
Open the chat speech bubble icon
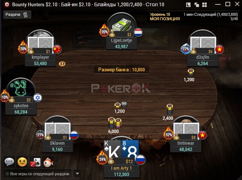click(x=9, y=162)
